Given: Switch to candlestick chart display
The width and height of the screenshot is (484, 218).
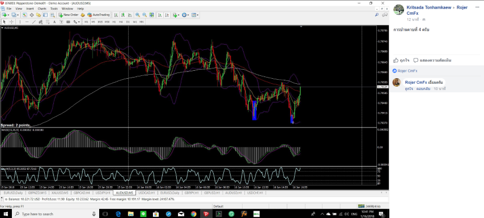Looking at the screenshot, I should point(123,15).
